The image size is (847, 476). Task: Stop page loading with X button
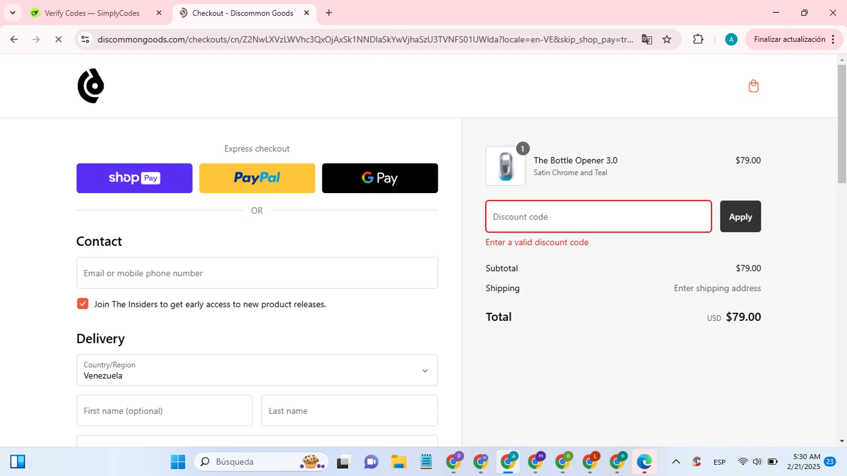coord(58,40)
